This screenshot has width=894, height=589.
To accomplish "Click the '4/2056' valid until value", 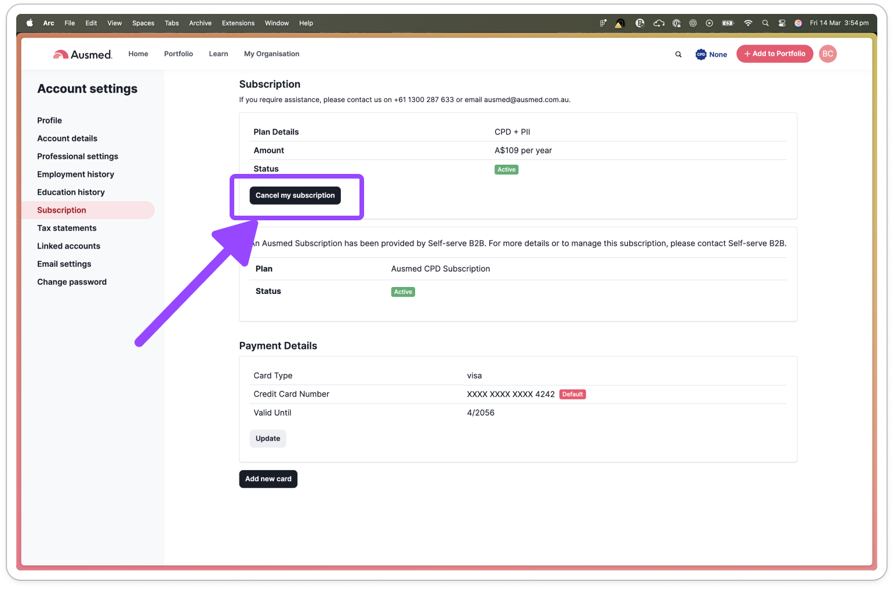I will point(481,413).
